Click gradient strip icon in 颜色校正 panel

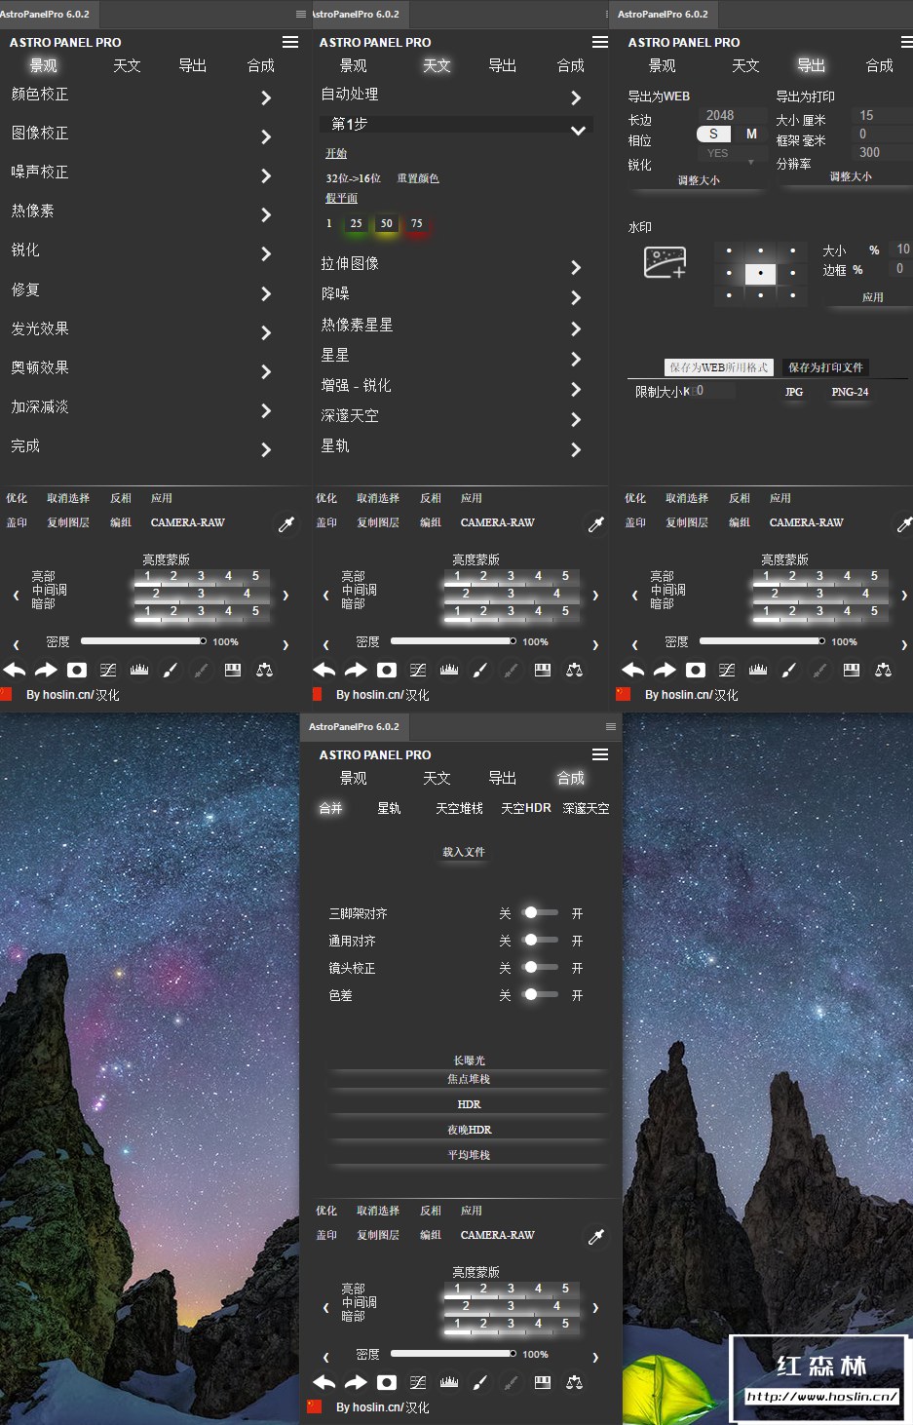[x=233, y=670]
